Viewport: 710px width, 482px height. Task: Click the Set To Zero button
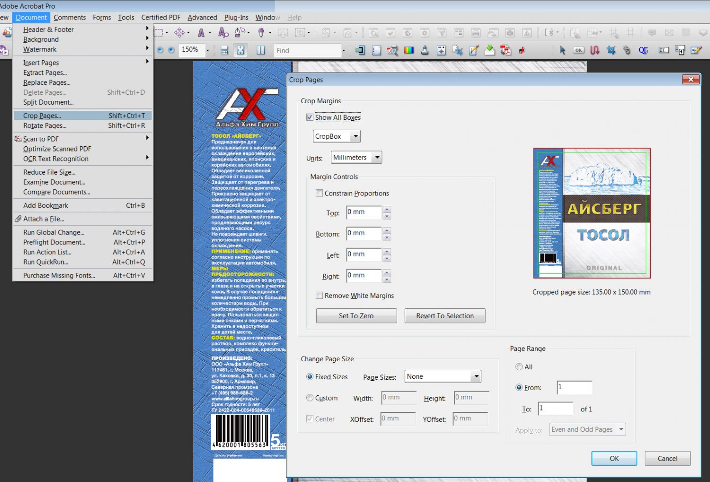pyautogui.click(x=356, y=316)
